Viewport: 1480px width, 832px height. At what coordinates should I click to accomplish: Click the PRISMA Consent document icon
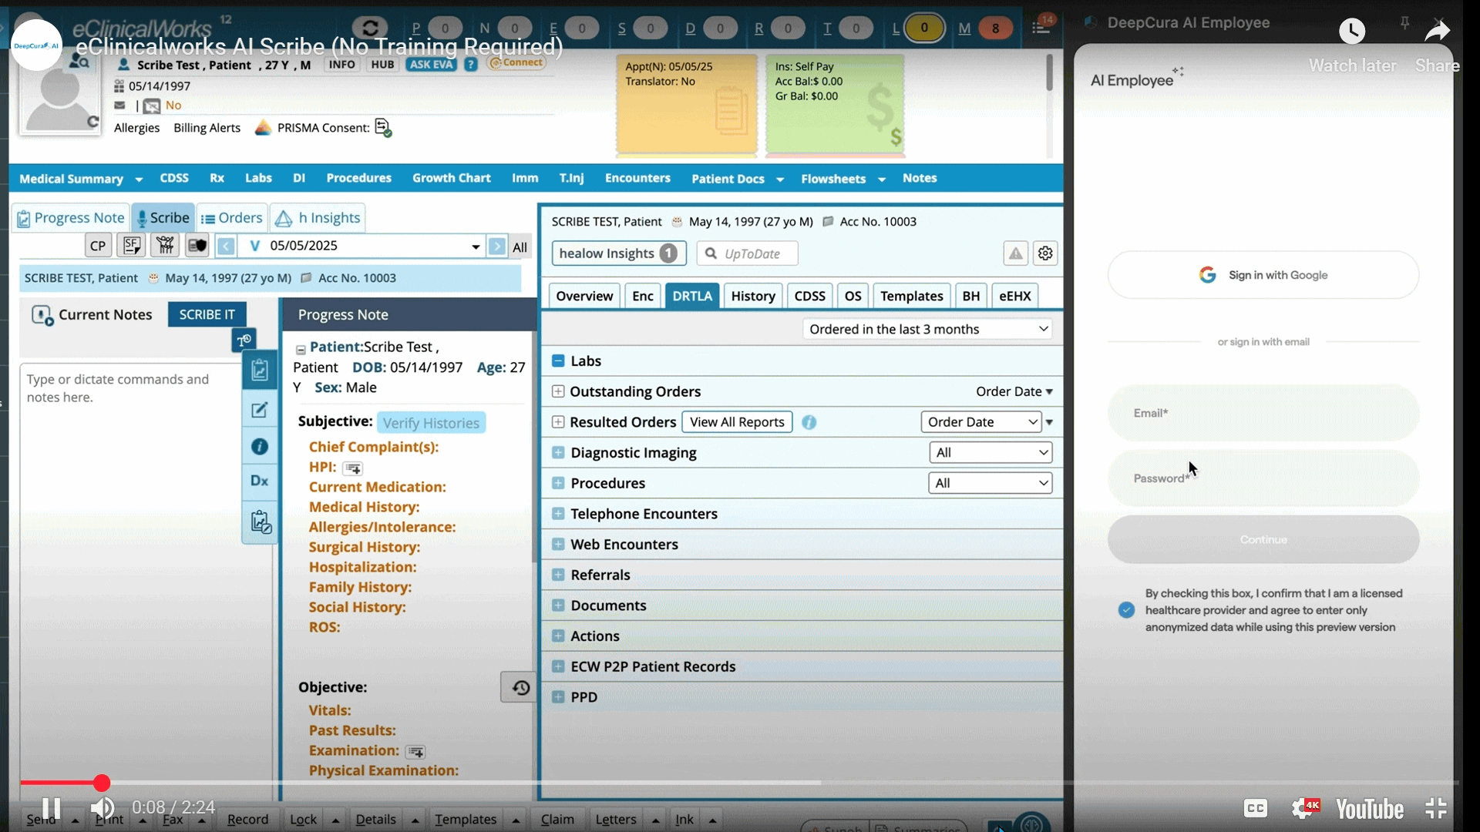coord(383,128)
